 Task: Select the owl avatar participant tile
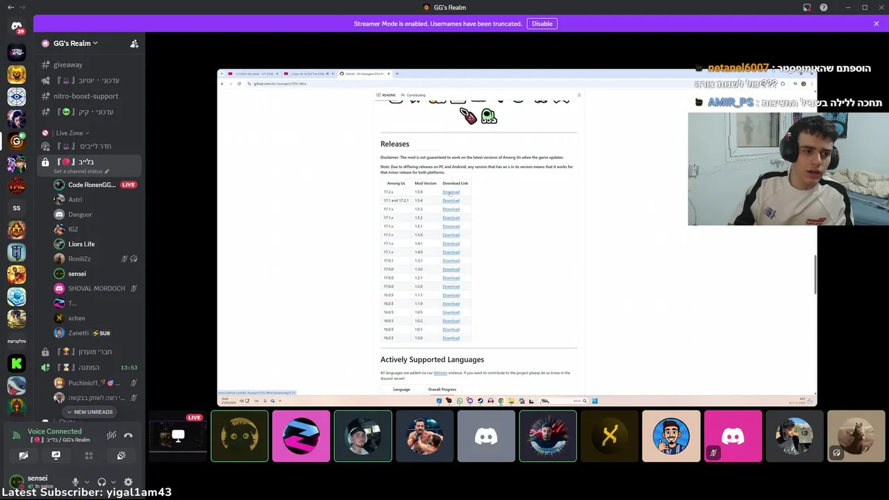[239, 436]
